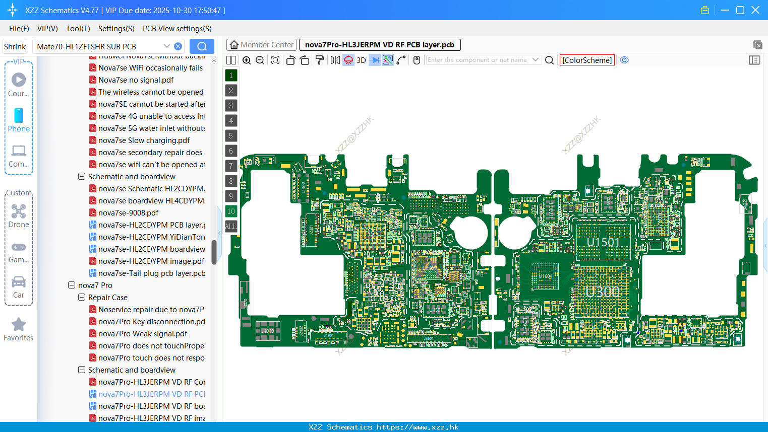Viewport: 768px width, 432px height.
Task: Switch to the 3D view
Action: pyautogui.click(x=361, y=60)
